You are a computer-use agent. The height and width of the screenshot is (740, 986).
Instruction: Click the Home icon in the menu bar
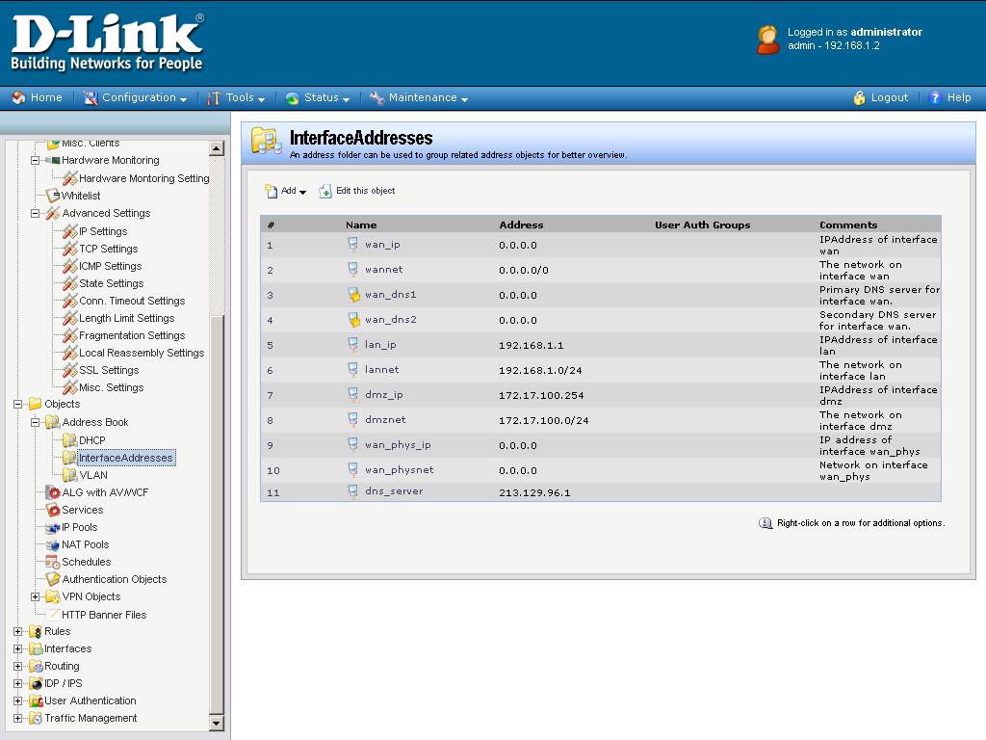18,98
